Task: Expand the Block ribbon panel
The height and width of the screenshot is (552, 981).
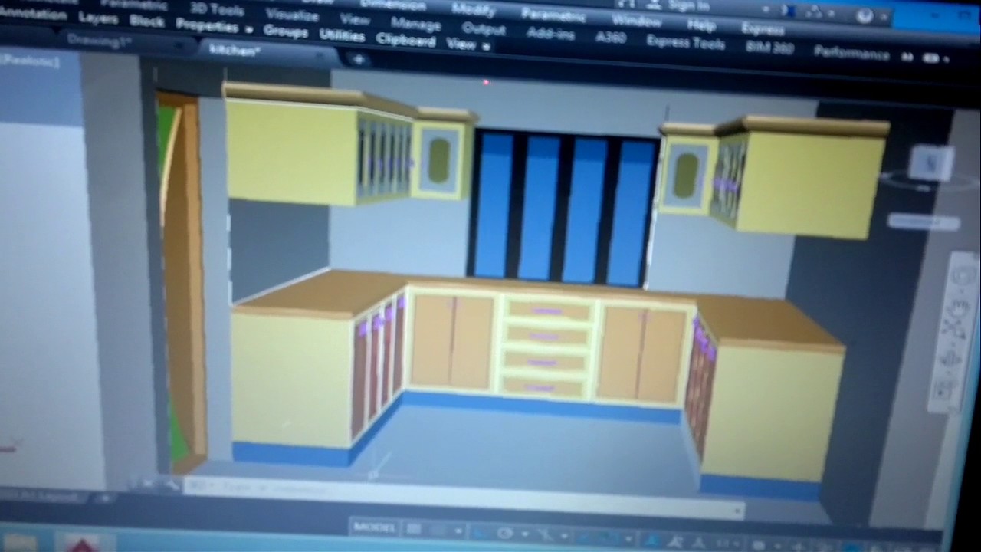Action: [x=146, y=21]
